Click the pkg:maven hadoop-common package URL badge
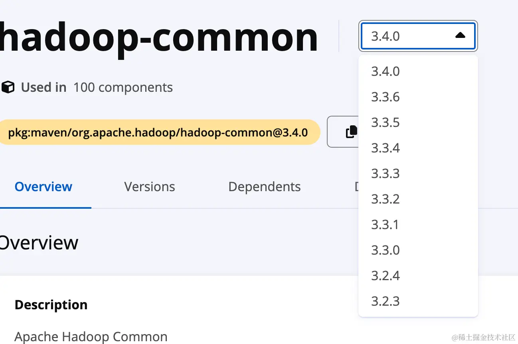 click(x=158, y=132)
